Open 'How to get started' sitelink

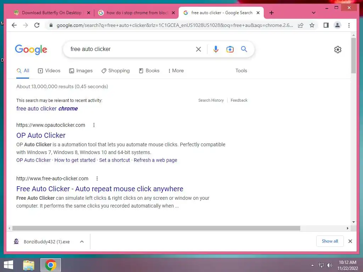(x=75, y=160)
